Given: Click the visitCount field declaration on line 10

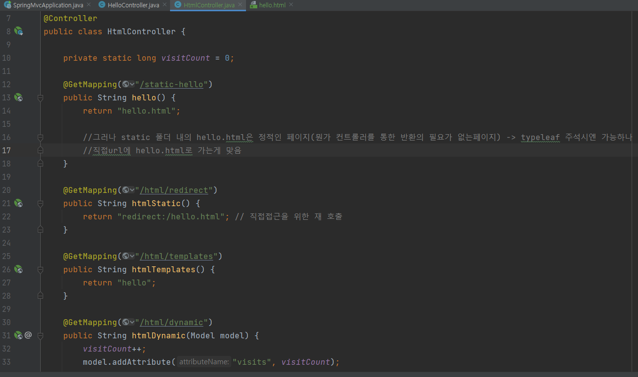Looking at the screenshot, I should coord(186,58).
